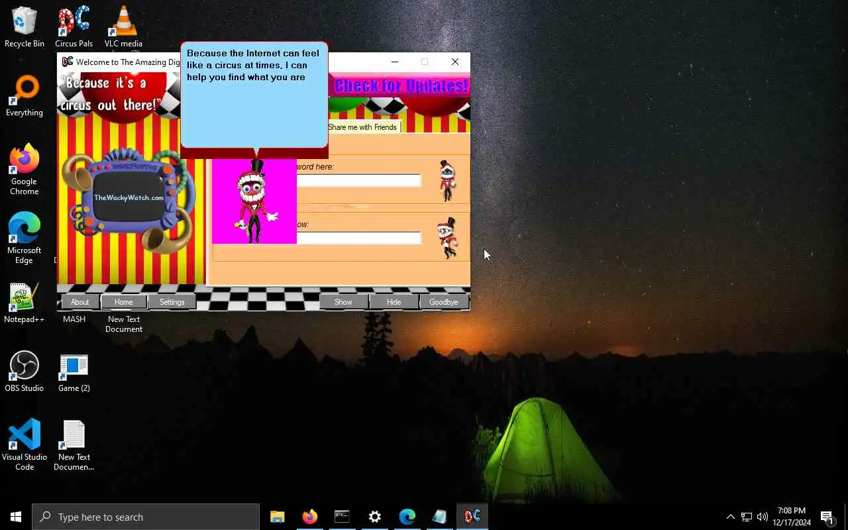848x530 pixels.
Task: Click the blue speech bubble message
Action: pyautogui.click(x=254, y=95)
